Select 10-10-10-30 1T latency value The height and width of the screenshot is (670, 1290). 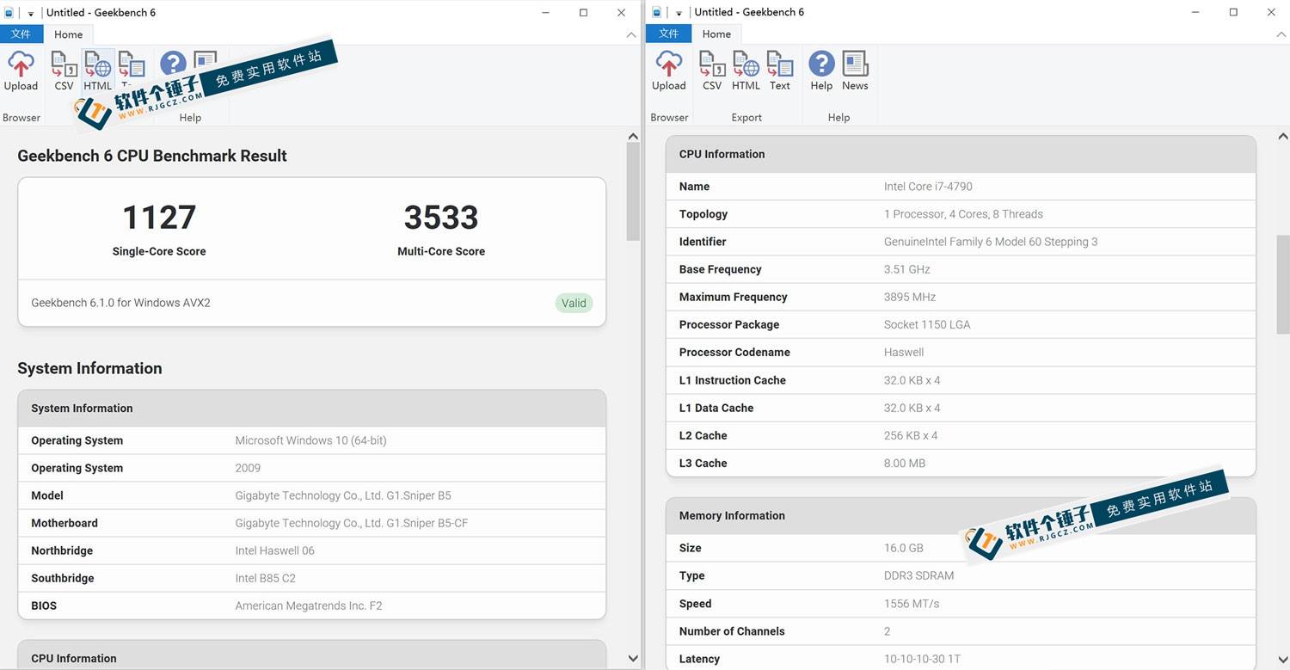click(x=922, y=659)
